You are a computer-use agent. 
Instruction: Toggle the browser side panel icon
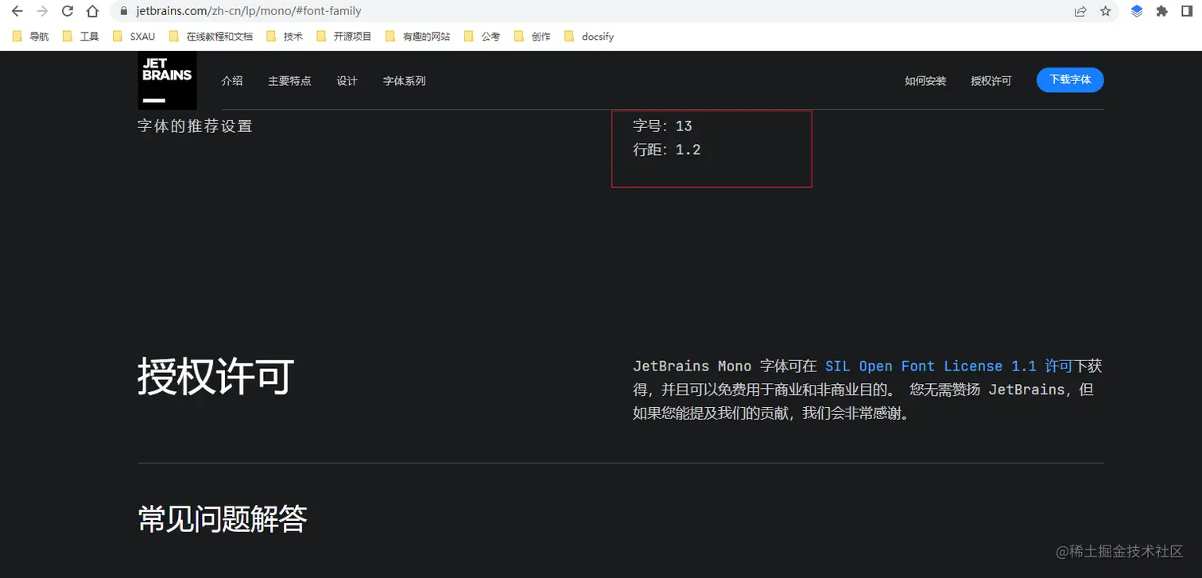point(1187,11)
